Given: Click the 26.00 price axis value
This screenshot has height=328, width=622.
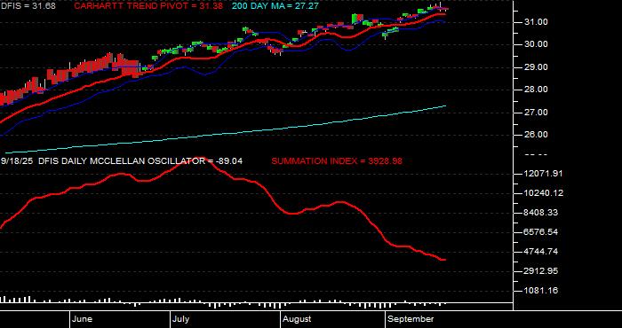Looking at the screenshot, I should click(x=536, y=135).
